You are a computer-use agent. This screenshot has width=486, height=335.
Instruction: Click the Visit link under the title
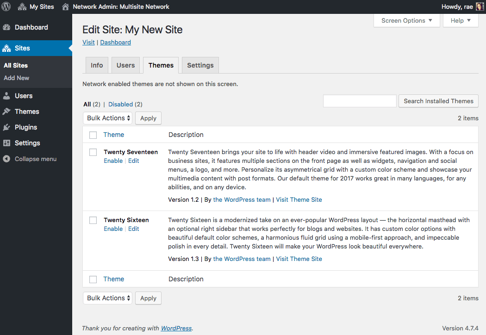(x=88, y=42)
